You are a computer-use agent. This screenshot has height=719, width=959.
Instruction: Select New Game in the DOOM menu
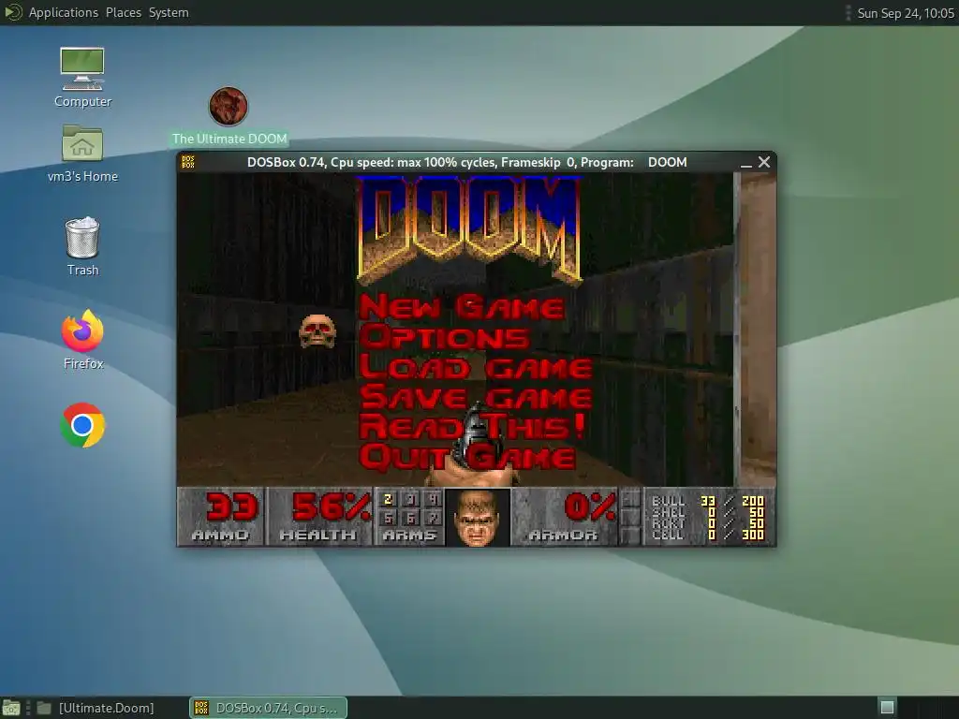point(462,307)
